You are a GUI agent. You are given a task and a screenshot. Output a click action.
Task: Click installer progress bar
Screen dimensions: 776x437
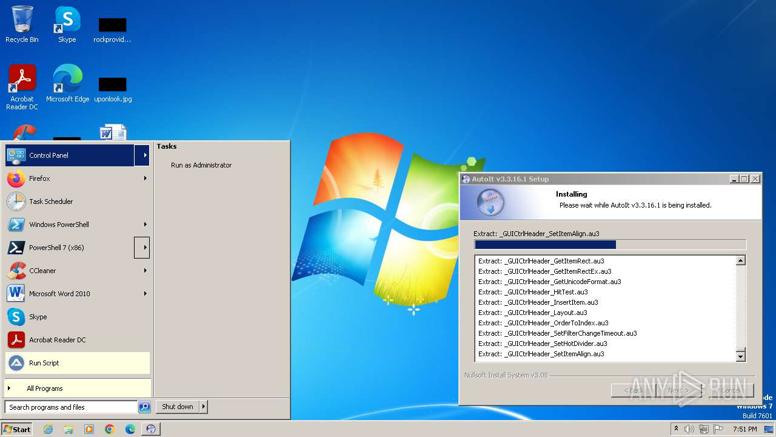tap(610, 245)
